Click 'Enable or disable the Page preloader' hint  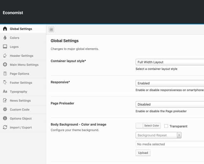pos(161,111)
